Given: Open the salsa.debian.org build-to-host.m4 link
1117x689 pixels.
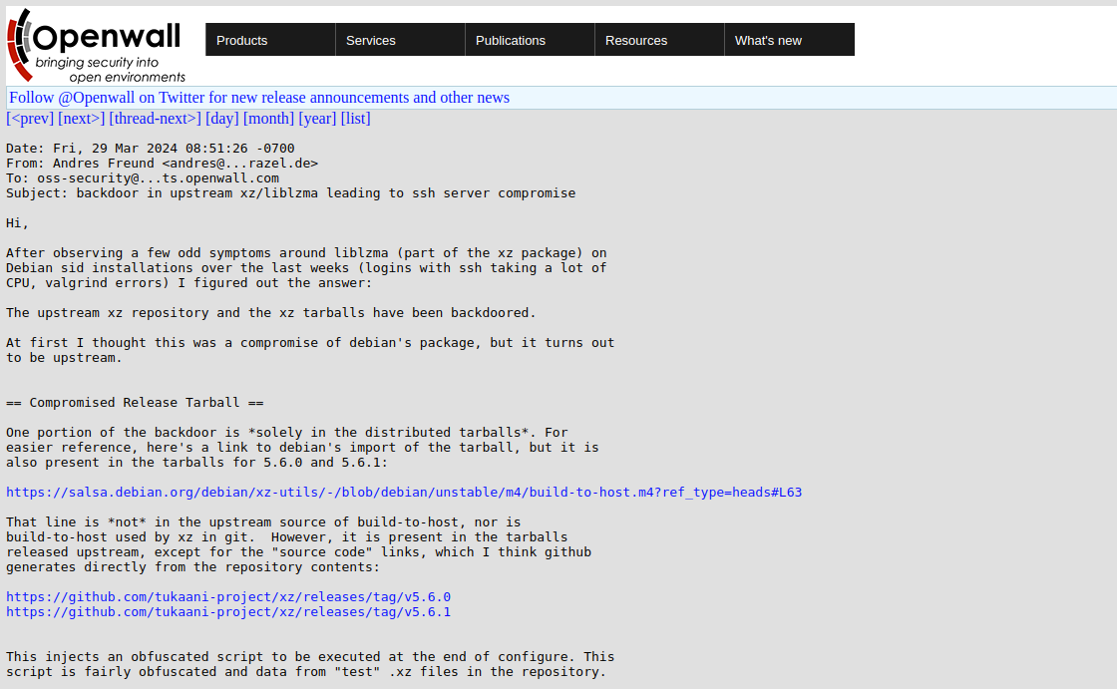Looking at the screenshot, I should tap(404, 493).
